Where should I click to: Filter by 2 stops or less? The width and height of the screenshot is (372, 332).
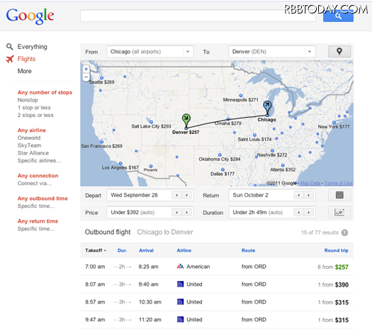pyautogui.click(x=35, y=115)
